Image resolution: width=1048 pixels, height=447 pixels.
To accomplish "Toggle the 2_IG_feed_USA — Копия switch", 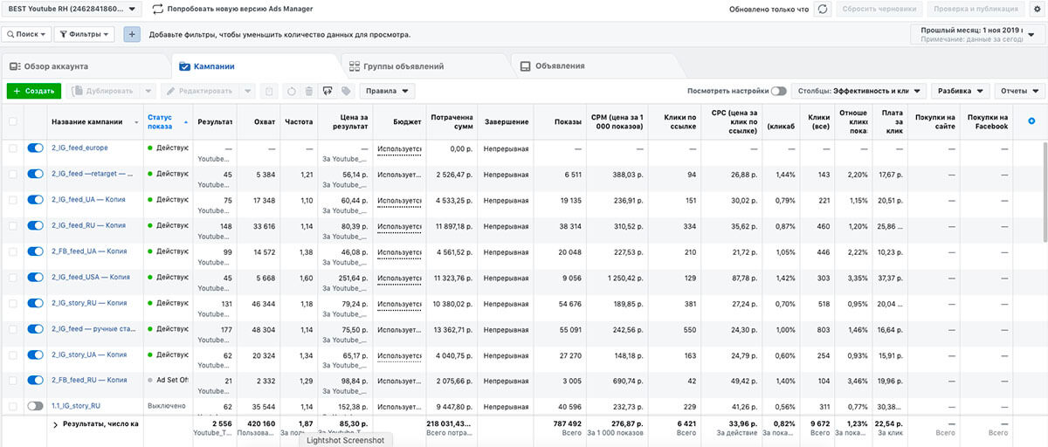I will (x=35, y=278).
